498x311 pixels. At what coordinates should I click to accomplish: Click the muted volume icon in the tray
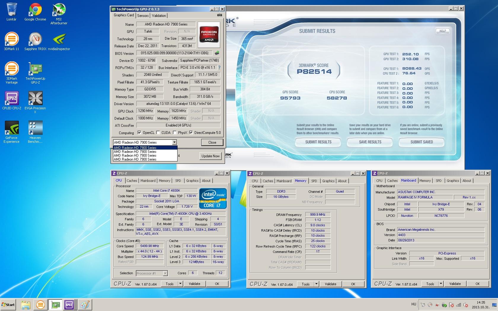click(x=466, y=304)
